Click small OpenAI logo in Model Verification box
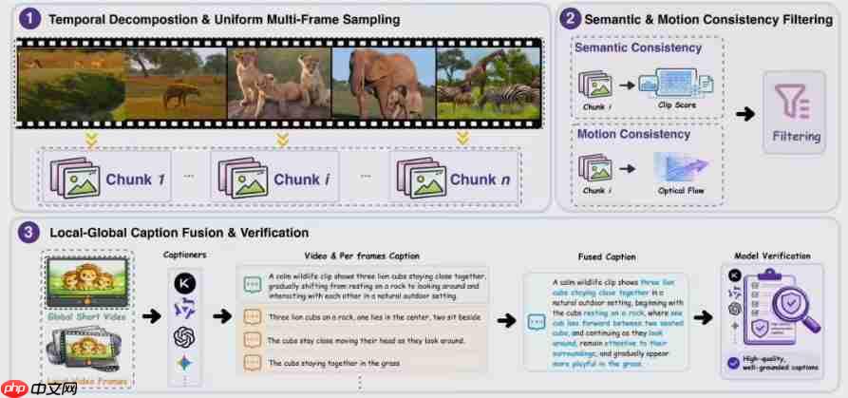 [734, 309]
